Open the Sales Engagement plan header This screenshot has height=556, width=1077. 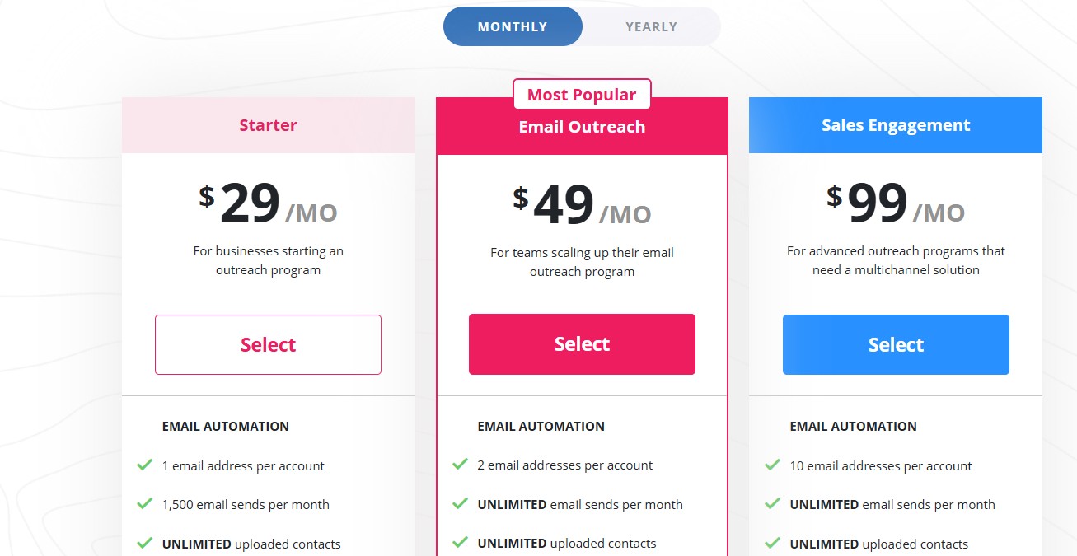(x=895, y=124)
